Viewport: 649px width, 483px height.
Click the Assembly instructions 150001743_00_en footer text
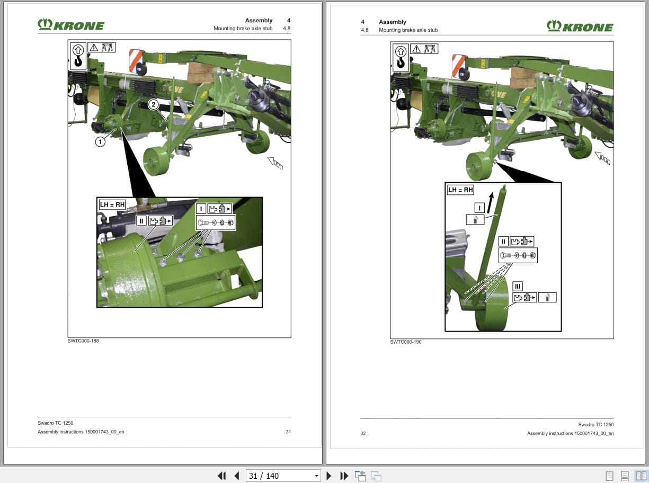click(x=81, y=432)
